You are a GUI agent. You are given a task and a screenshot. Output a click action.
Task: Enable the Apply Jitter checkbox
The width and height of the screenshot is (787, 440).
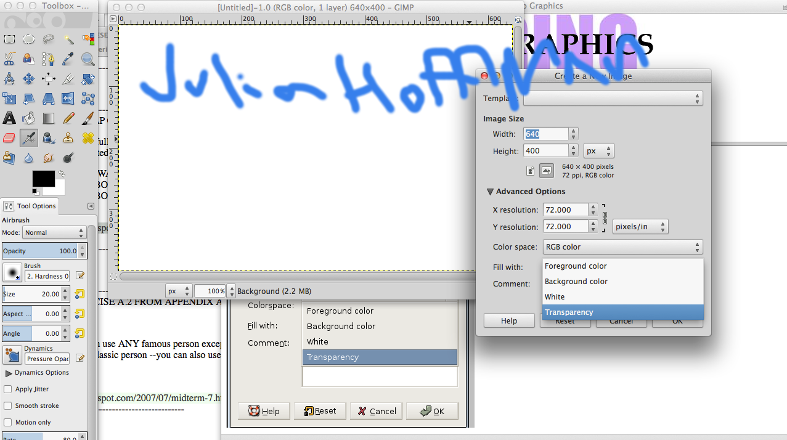point(8,389)
